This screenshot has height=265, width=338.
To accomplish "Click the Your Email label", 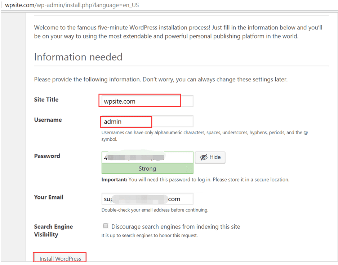I will (x=49, y=197).
